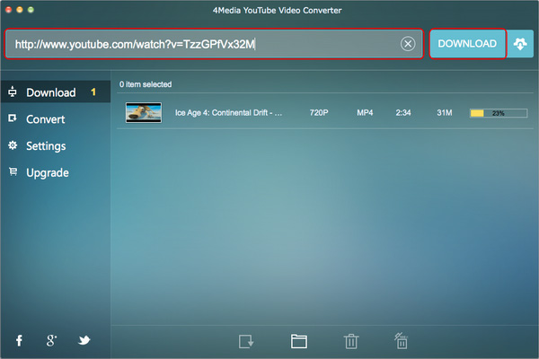
Task: Open the output folder icon
Action: (x=299, y=341)
